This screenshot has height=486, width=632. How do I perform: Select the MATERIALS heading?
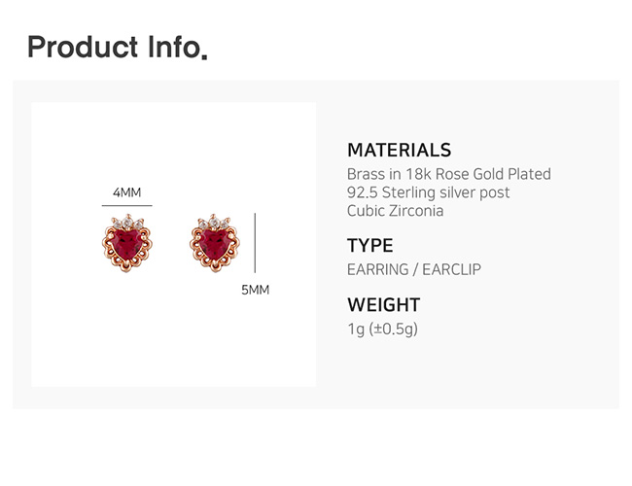(x=399, y=150)
